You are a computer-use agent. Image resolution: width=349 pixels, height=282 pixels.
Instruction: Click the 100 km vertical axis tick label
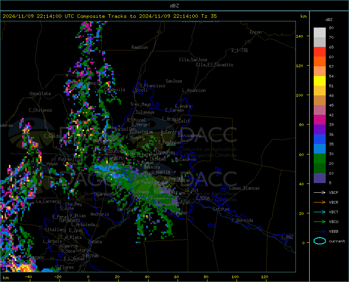pos(300,95)
